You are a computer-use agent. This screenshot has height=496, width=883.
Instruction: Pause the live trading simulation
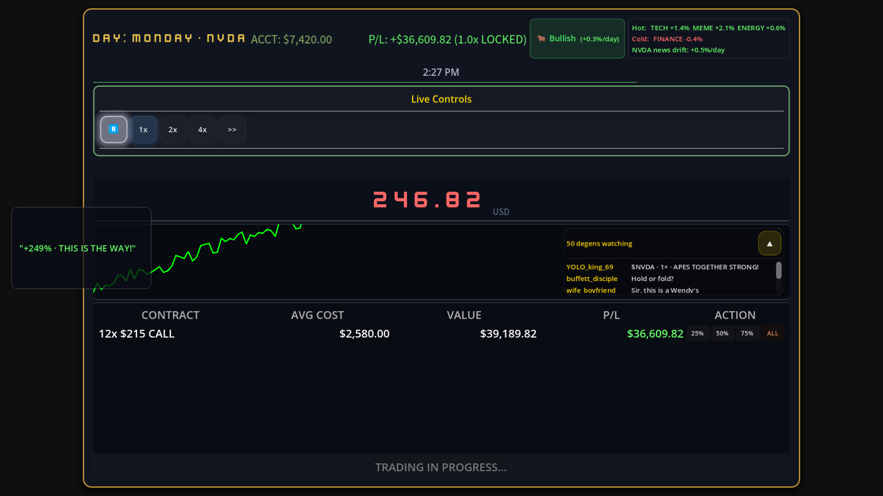tap(114, 130)
